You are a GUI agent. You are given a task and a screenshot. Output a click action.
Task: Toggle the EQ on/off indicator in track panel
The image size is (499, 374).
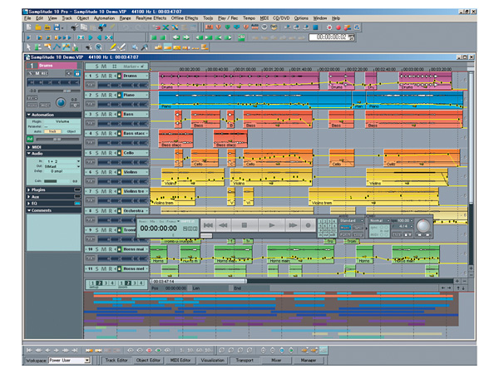click(x=77, y=204)
